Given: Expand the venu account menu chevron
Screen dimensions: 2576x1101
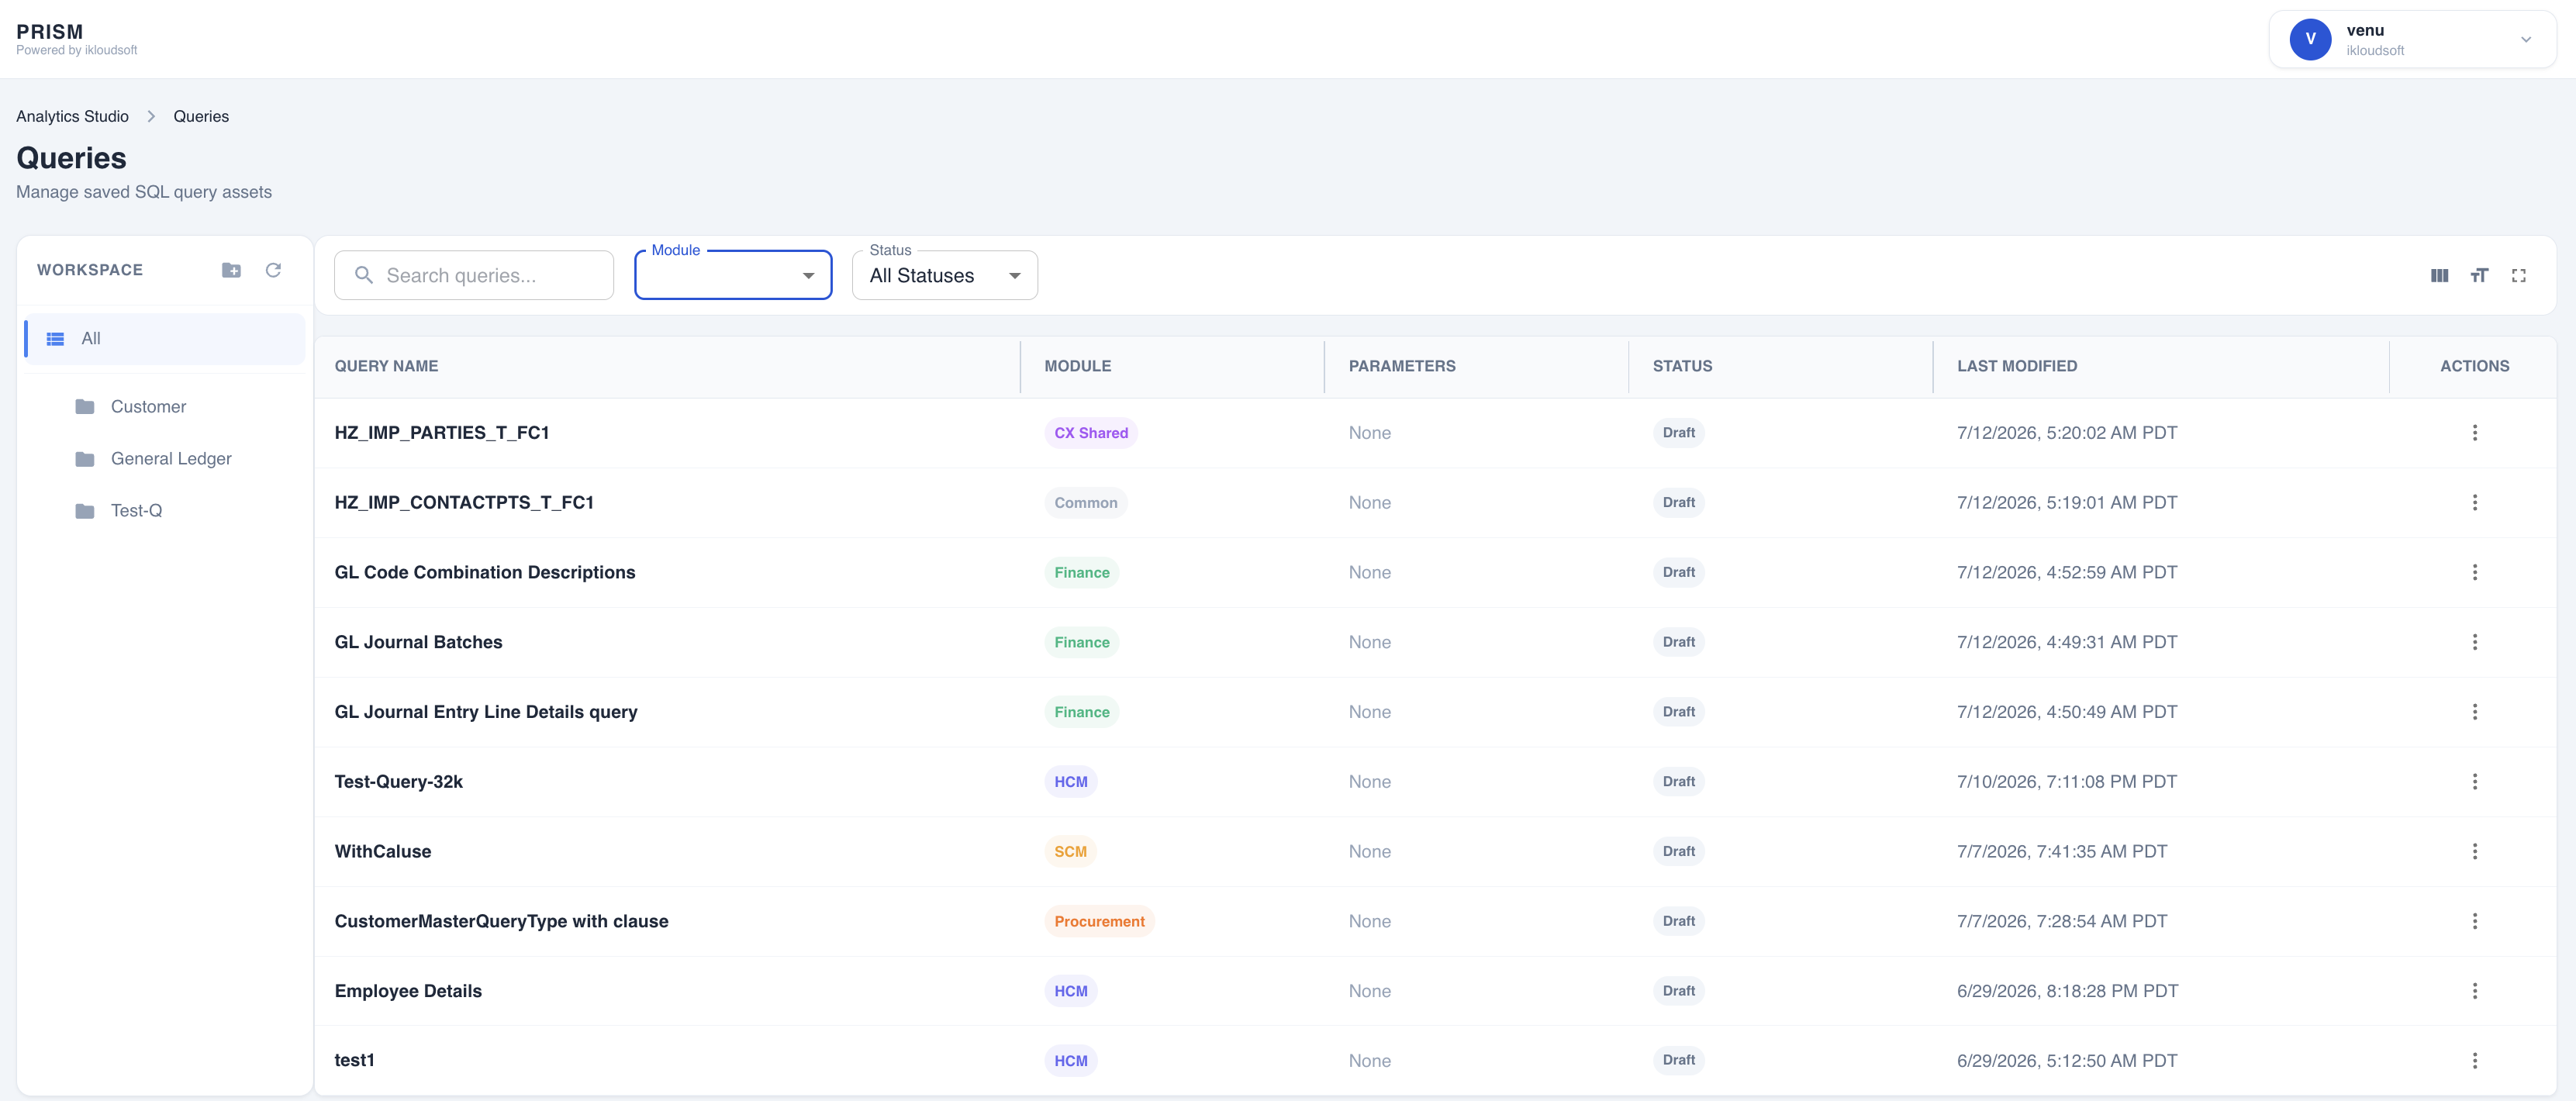Looking at the screenshot, I should point(2526,40).
